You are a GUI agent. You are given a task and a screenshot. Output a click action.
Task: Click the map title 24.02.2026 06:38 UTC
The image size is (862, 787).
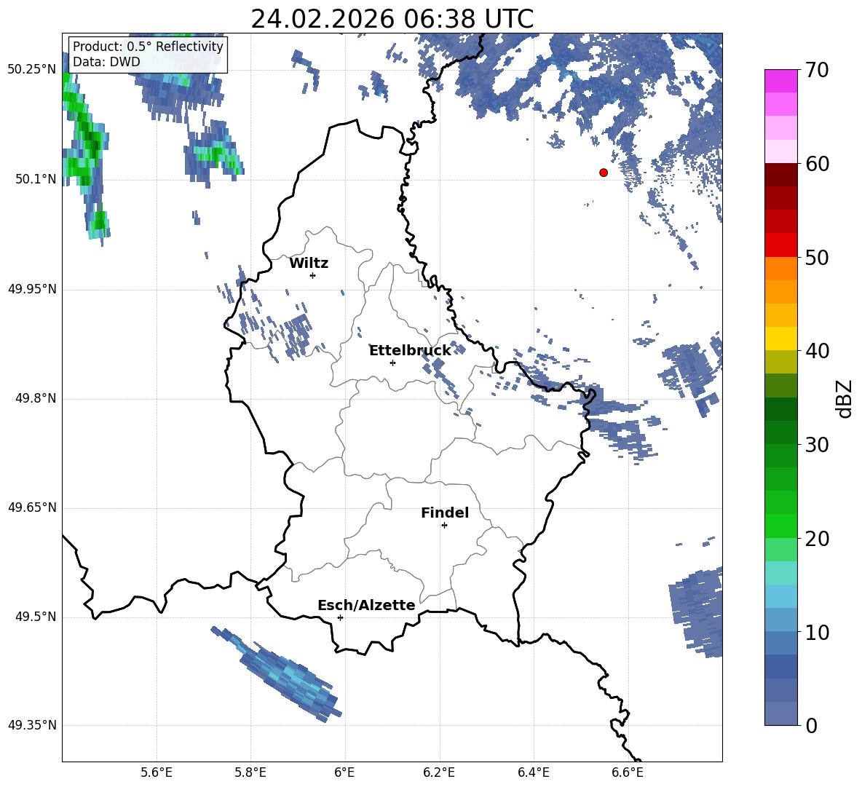(x=392, y=19)
